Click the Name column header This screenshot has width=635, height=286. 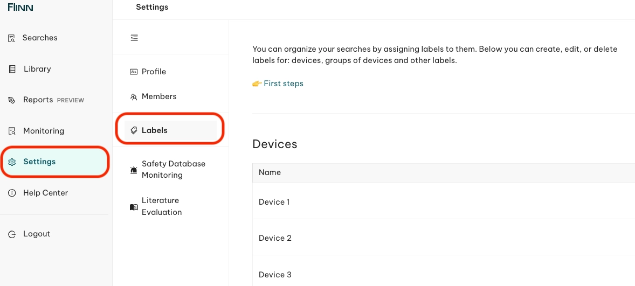[270, 172]
